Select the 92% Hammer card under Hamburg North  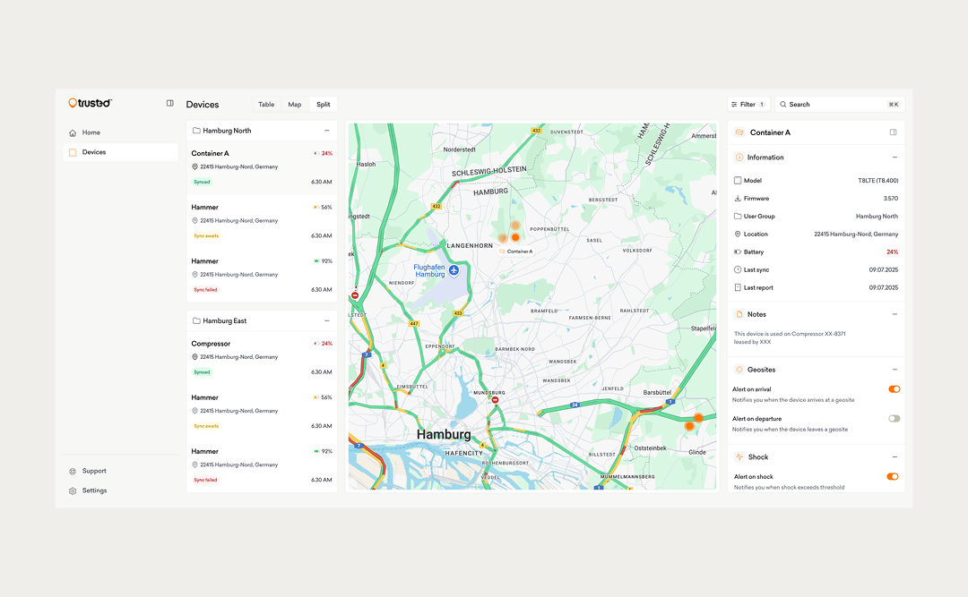point(262,275)
